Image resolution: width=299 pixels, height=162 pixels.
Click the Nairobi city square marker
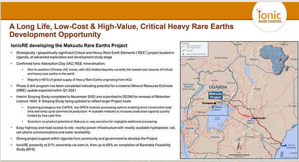tap(255, 118)
